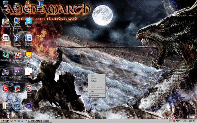Open Comodo Dragon desktop shortcut
Viewport: 197px width, 123px height.
tap(29, 91)
